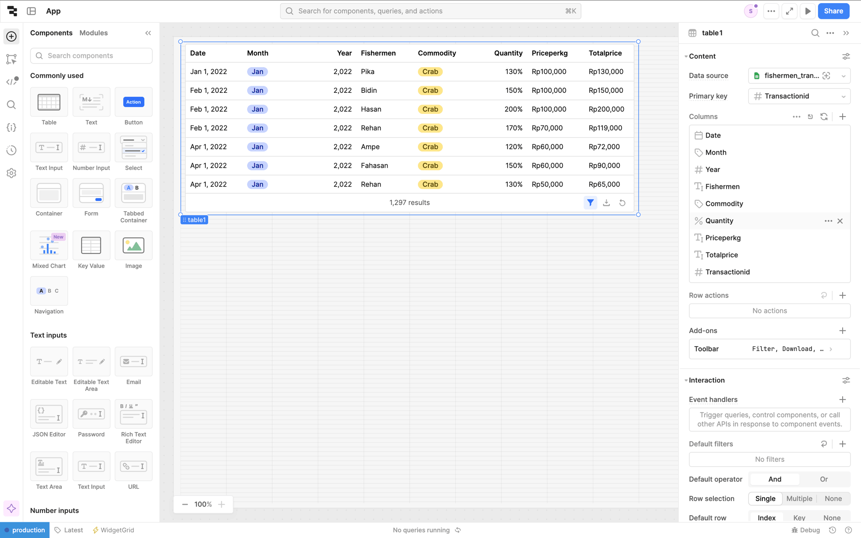
Task: Click the table refresh icon
Action: (622, 203)
